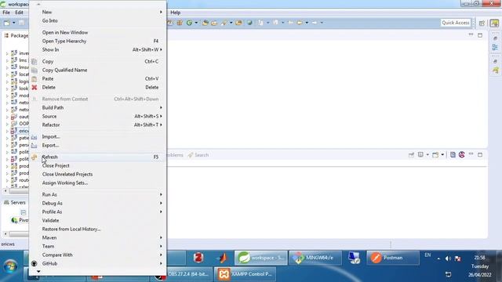This screenshot has width=502, height=282.
Task: Choose Close Project
Action: 56,165
